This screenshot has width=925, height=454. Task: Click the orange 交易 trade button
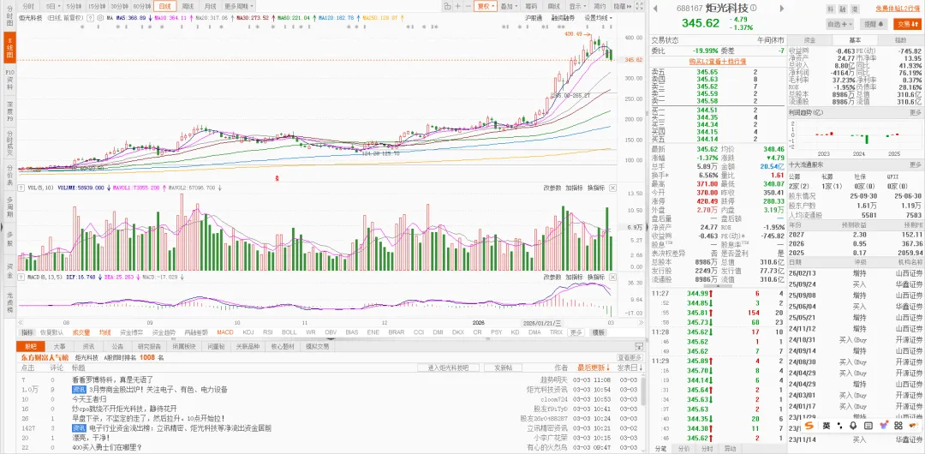point(907,24)
